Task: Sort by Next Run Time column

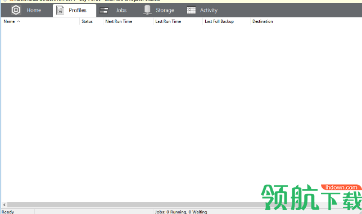Action: 128,21
